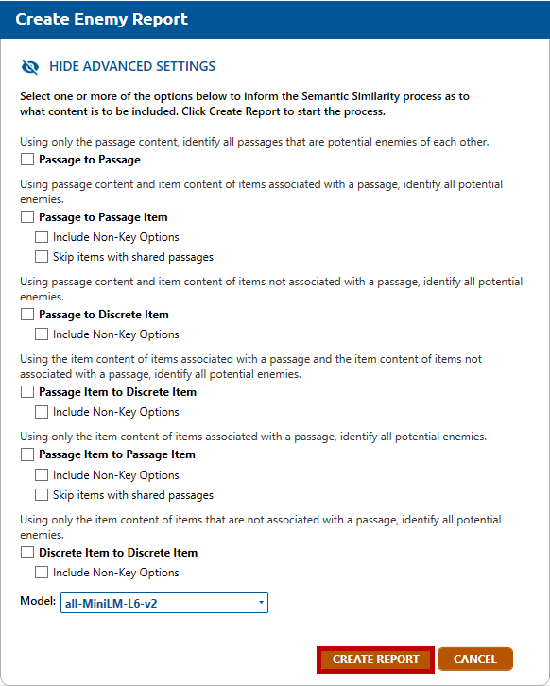Check Passage Item to Discrete Item
The width and height of the screenshot is (550, 686).
point(27,391)
